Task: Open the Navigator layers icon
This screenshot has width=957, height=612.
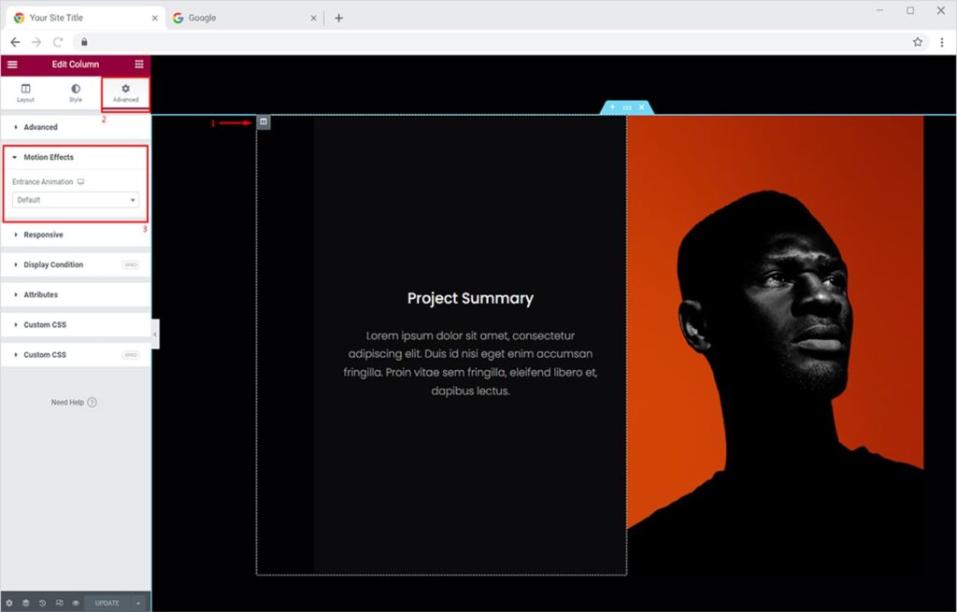Action: 26,603
